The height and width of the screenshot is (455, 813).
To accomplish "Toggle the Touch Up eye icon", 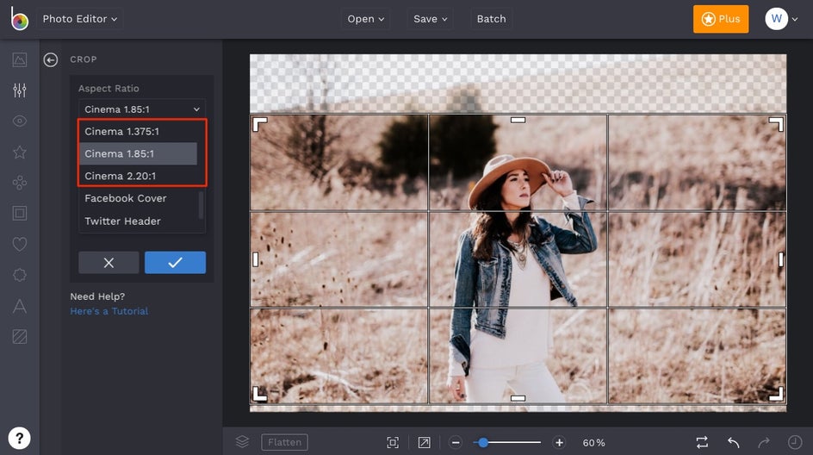I will [20, 121].
